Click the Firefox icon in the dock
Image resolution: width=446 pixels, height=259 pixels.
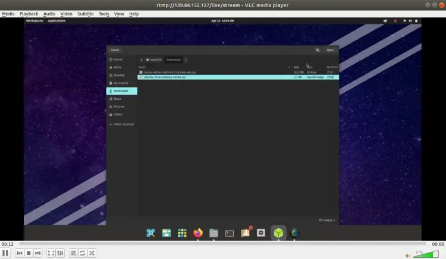tap(198, 233)
